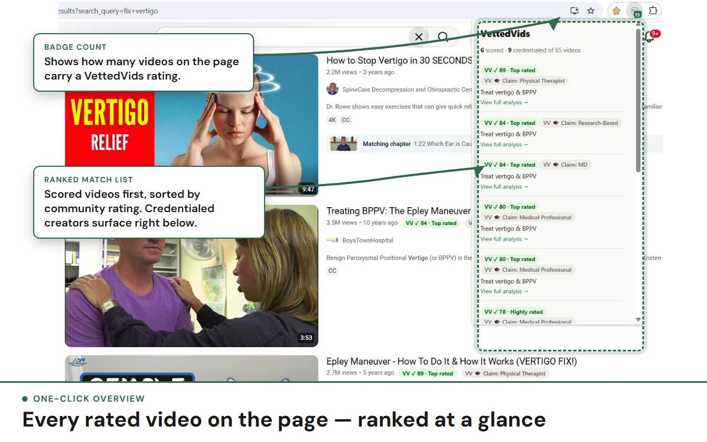Open YouTube notifications bell showing 9+
Image resolution: width=707 pixels, height=442 pixels.
pyautogui.click(x=651, y=38)
